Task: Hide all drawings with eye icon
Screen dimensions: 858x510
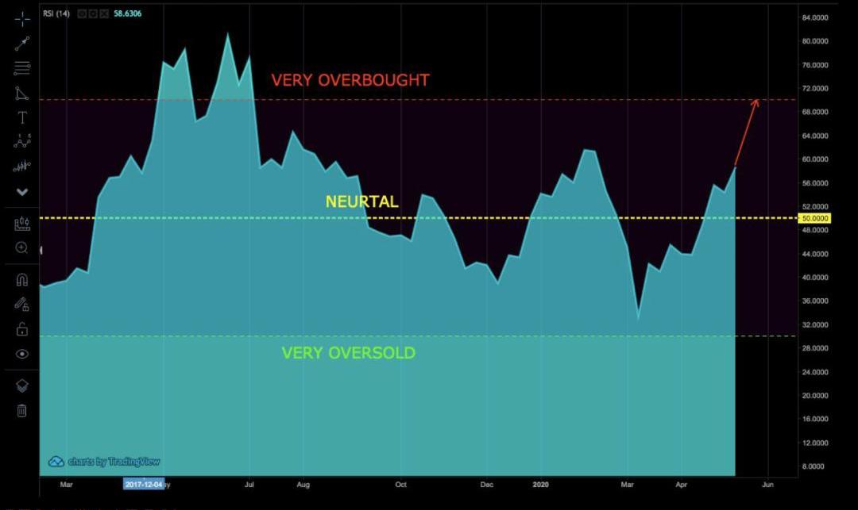Action: pyautogui.click(x=22, y=355)
